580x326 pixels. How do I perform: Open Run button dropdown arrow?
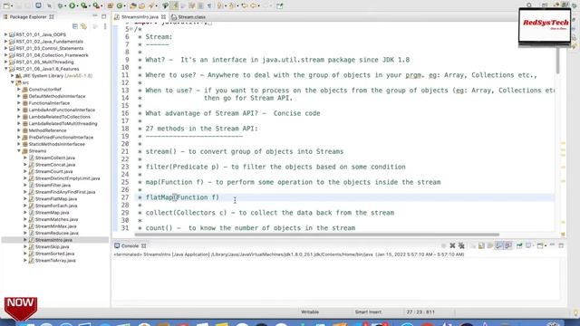(77, 6)
